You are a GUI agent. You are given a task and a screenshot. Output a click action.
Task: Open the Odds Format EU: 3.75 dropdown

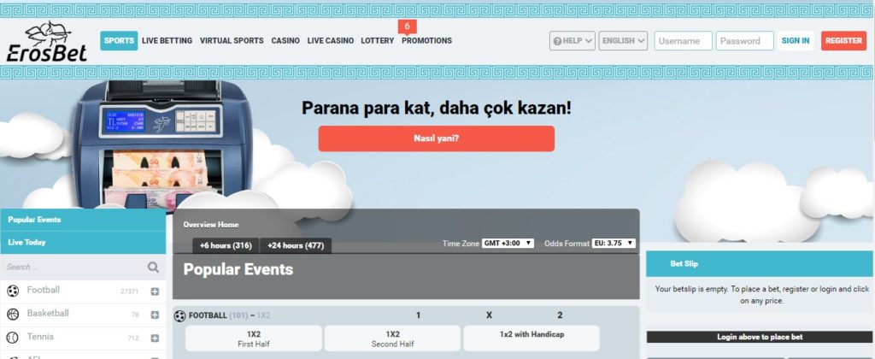coord(614,244)
